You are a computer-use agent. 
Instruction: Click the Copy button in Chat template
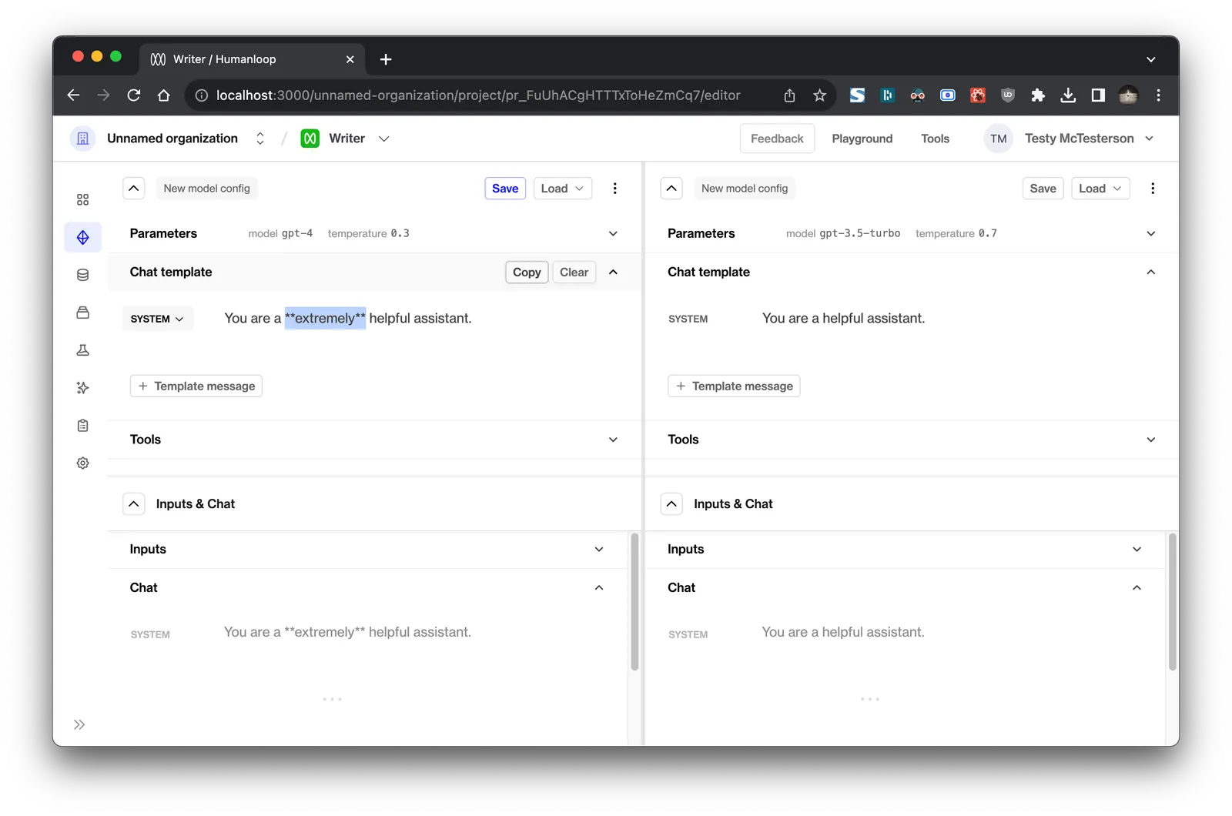pyautogui.click(x=527, y=273)
